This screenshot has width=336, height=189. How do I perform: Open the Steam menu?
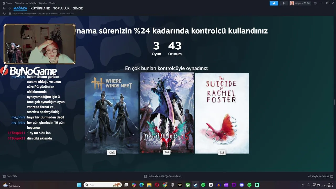coord(7,3)
